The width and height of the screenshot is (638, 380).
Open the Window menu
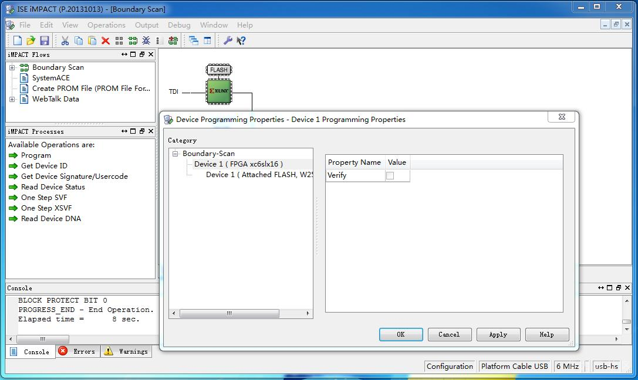(x=214, y=25)
